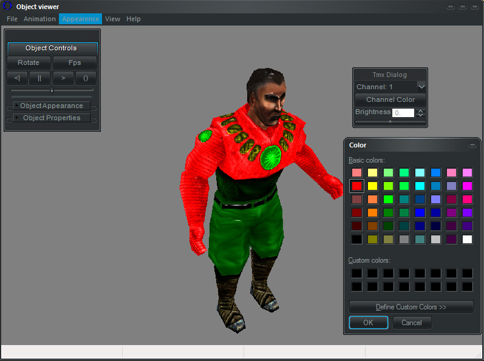Select the black basic color swatch

pos(356,239)
